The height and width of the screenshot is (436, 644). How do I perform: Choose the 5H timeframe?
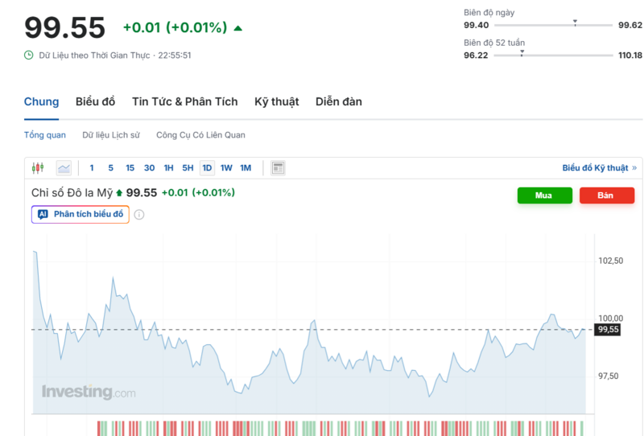coord(188,168)
